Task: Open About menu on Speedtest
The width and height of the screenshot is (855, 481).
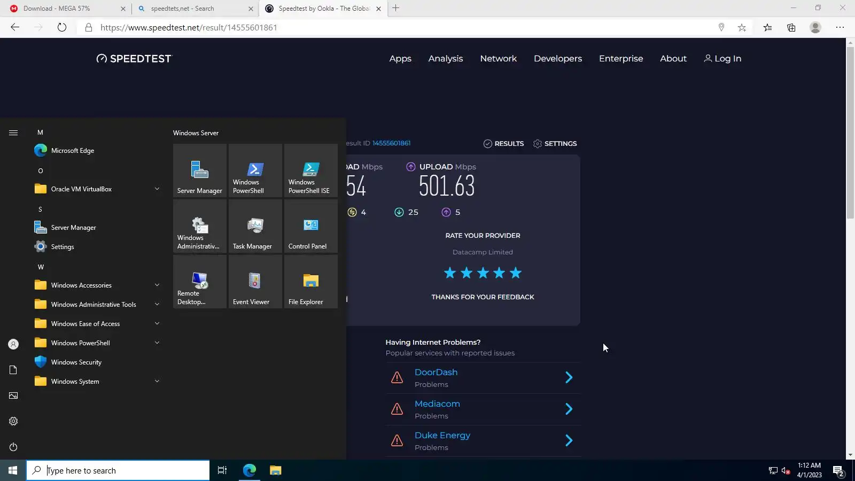Action: click(x=673, y=59)
